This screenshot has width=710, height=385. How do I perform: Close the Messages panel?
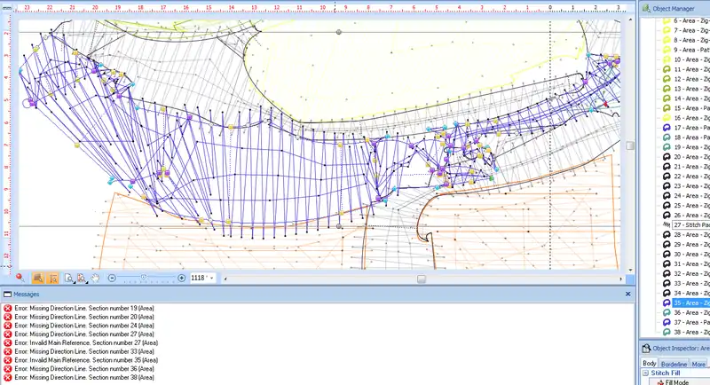click(x=627, y=294)
